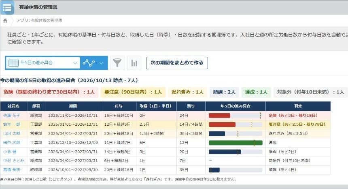
Task: Open employee record 高橋 美咲
Action: (12, 170)
